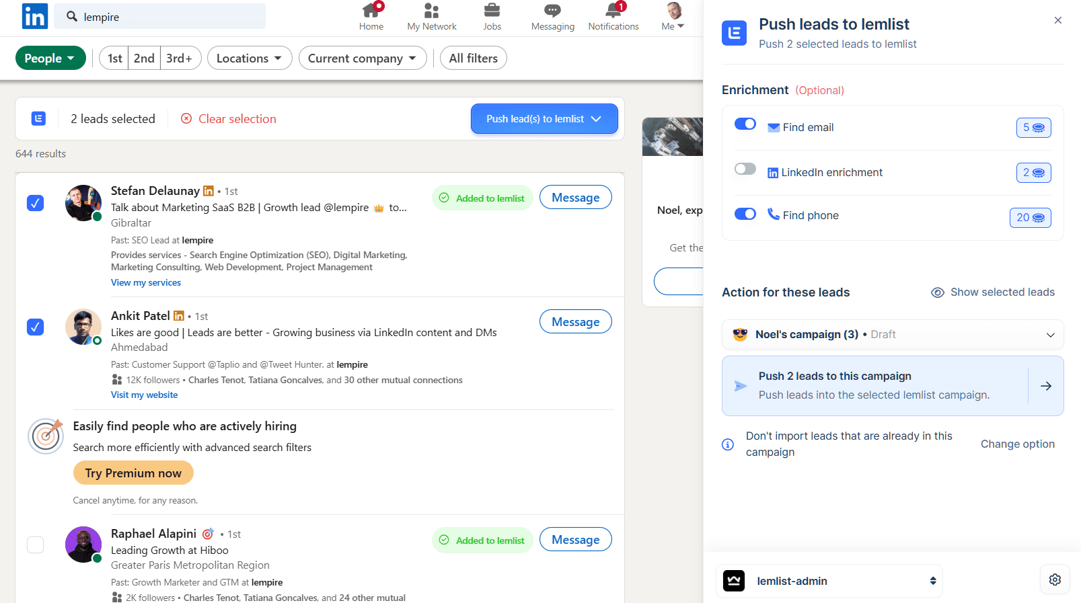Open the People filter dropdown
The image size is (1081, 603).
pyautogui.click(x=50, y=58)
